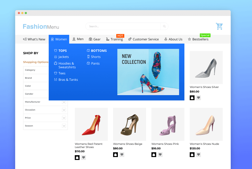
Task: Open the silver shoe product image
Action: tap(206, 67)
